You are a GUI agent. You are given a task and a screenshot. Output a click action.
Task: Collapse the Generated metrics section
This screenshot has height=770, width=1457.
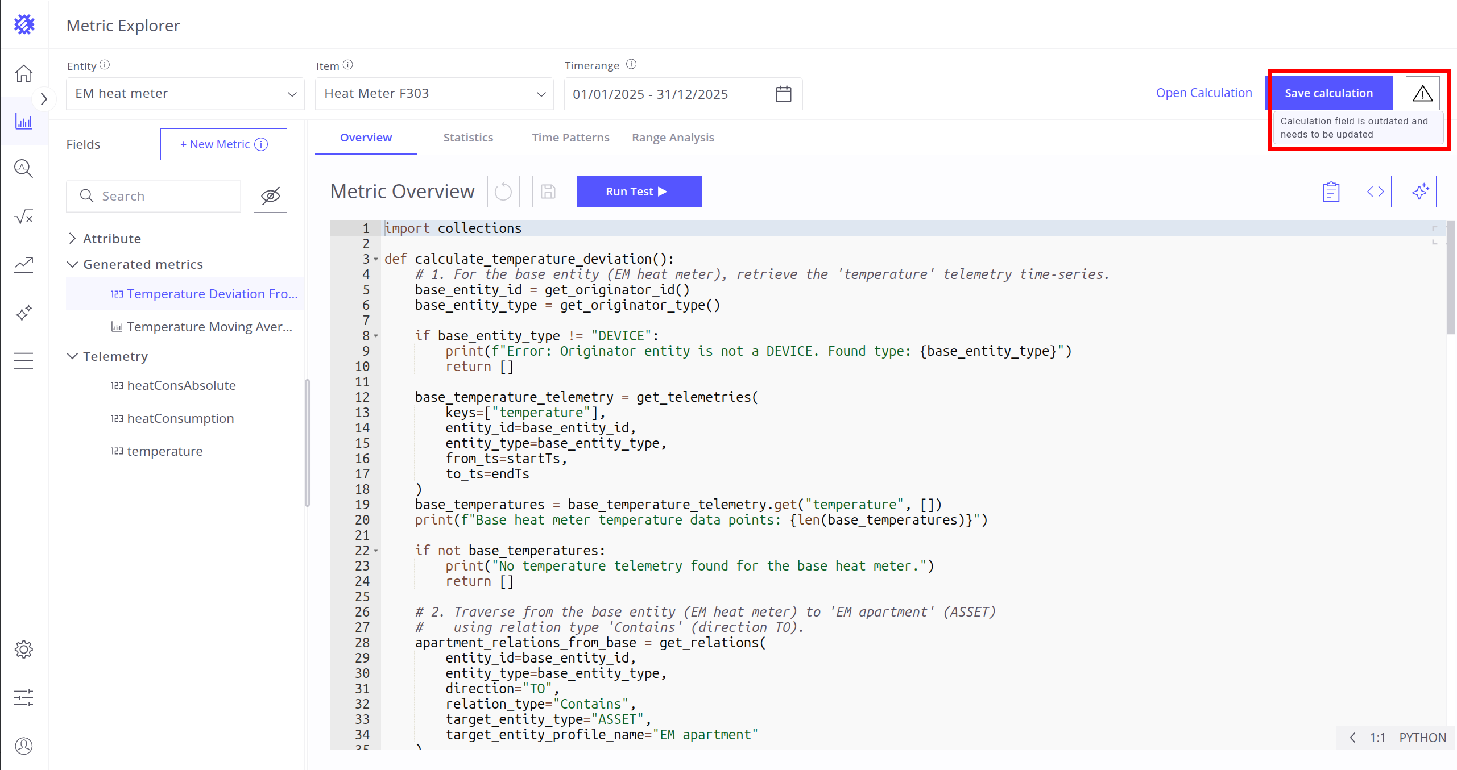click(72, 264)
